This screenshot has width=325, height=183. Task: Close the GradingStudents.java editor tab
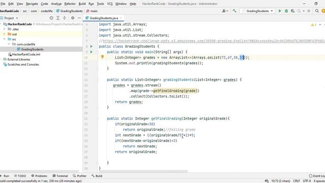click(x=121, y=18)
